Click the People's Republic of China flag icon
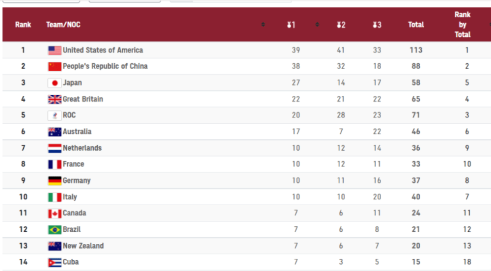This screenshot has height=271, width=491. pos(55,66)
